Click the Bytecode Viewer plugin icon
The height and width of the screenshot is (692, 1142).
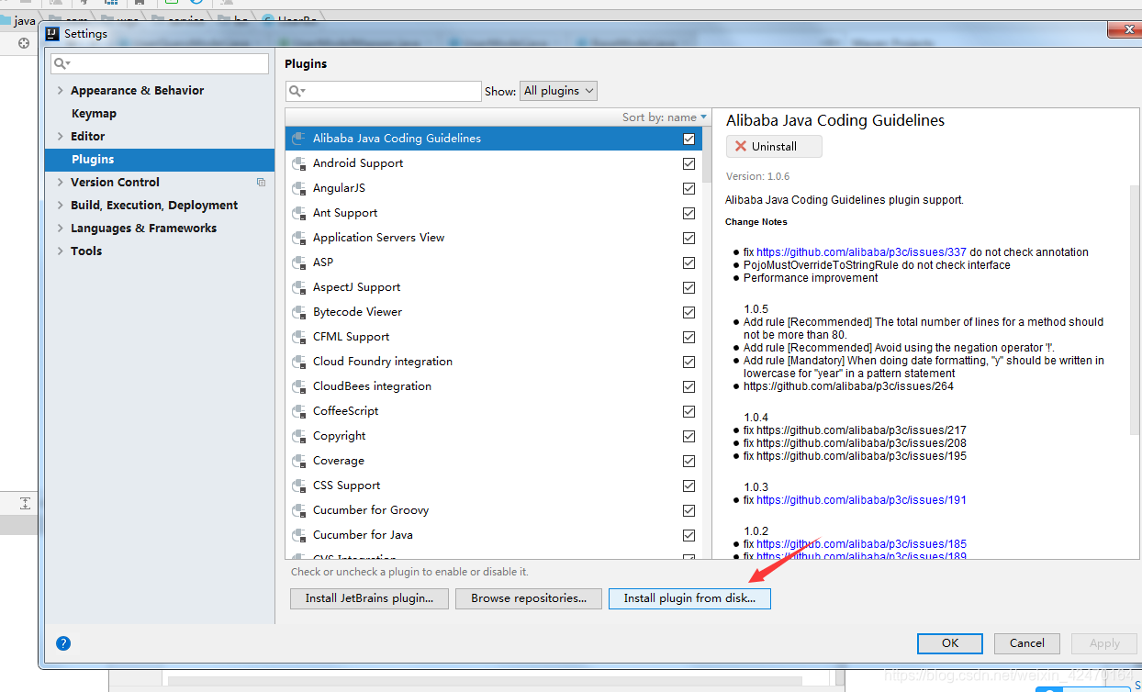(x=298, y=312)
